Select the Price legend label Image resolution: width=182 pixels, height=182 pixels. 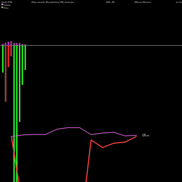click(6, 8)
